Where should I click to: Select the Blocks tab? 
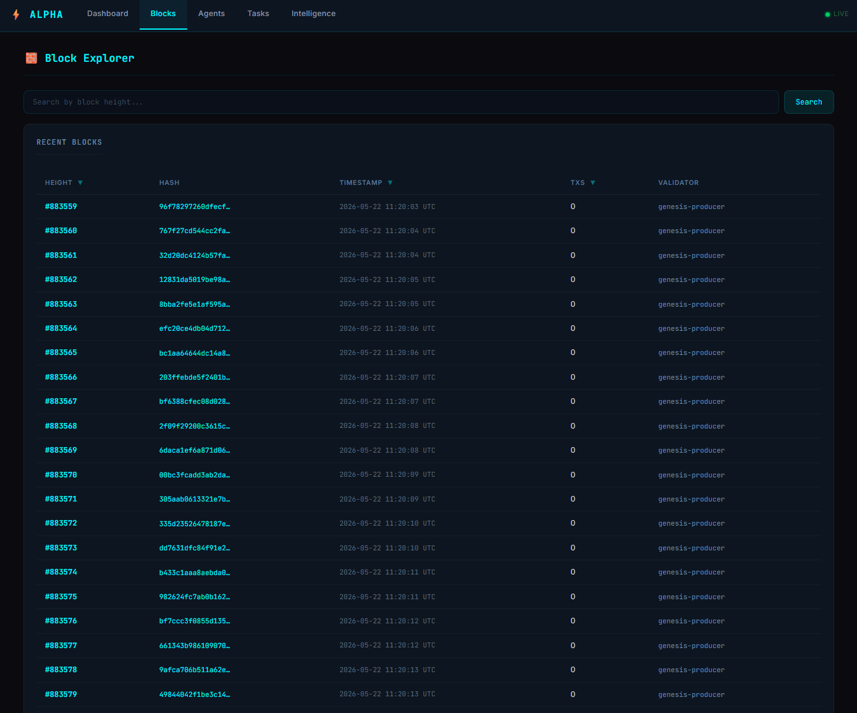(x=163, y=14)
